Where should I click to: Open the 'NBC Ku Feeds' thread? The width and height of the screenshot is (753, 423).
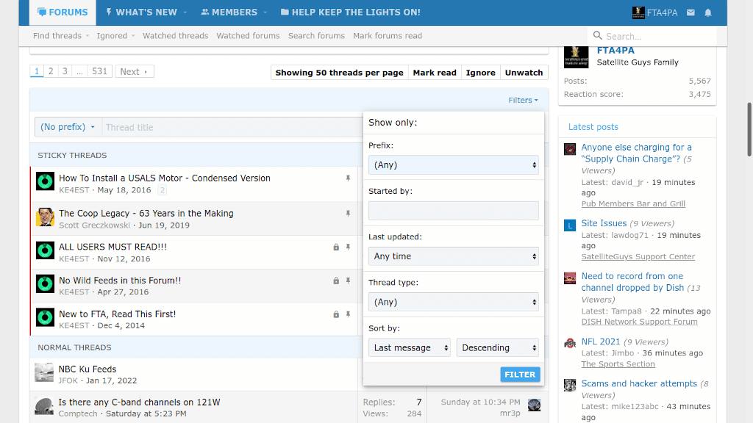pos(88,369)
